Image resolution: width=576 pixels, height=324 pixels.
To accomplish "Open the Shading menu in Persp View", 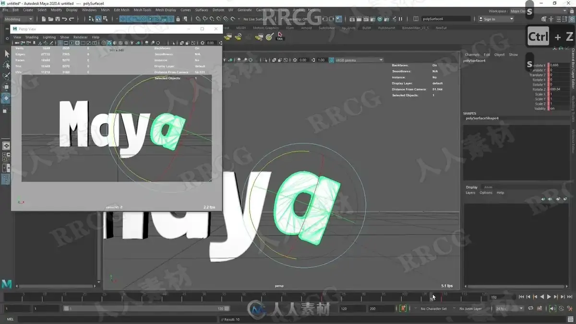I will (32, 37).
